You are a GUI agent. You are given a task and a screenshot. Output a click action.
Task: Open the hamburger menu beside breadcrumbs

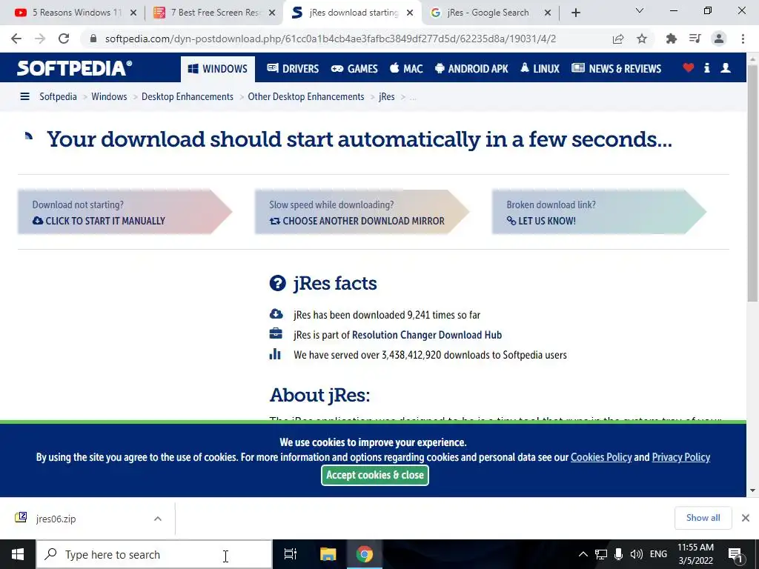pos(24,97)
